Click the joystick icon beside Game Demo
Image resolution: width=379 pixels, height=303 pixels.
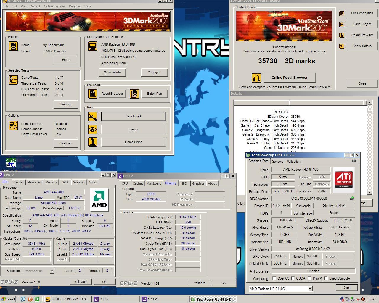point(93,142)
